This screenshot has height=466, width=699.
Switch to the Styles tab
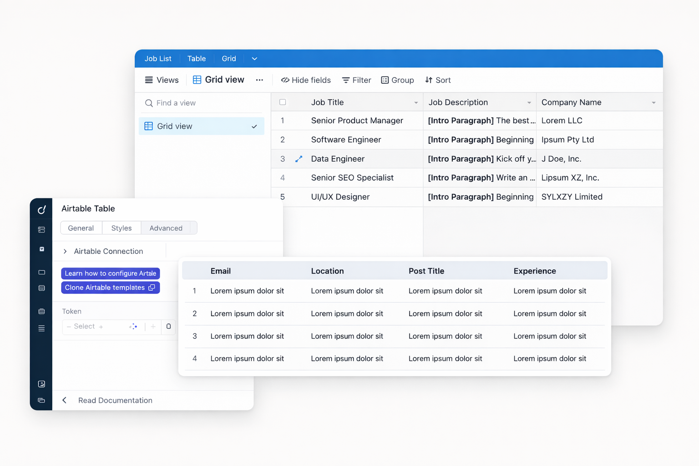click(x=122, y=228)
